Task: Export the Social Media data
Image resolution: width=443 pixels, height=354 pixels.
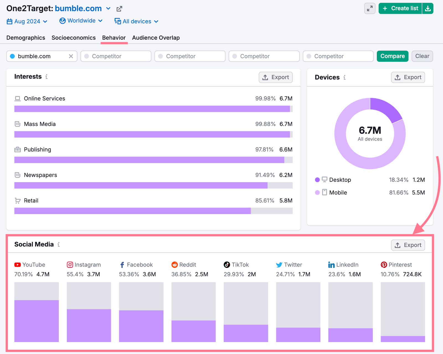Action: click(x=408, y=245)
